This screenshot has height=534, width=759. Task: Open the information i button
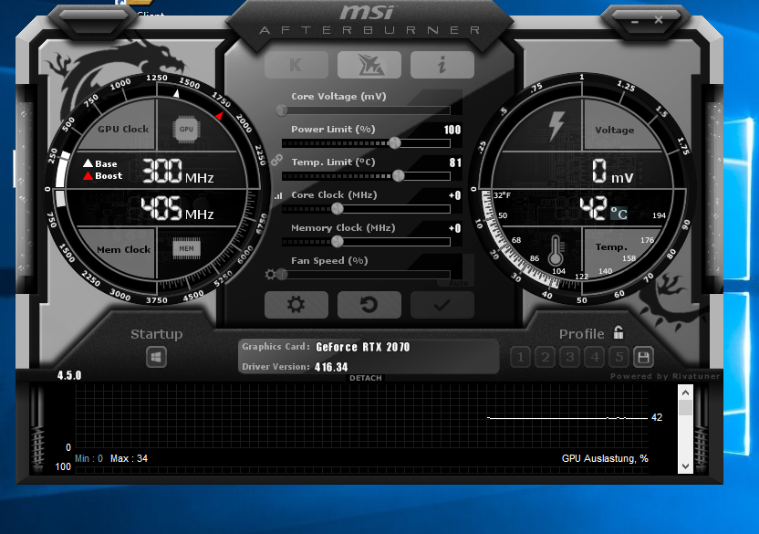pyautogui.click(x=442, y=65)
